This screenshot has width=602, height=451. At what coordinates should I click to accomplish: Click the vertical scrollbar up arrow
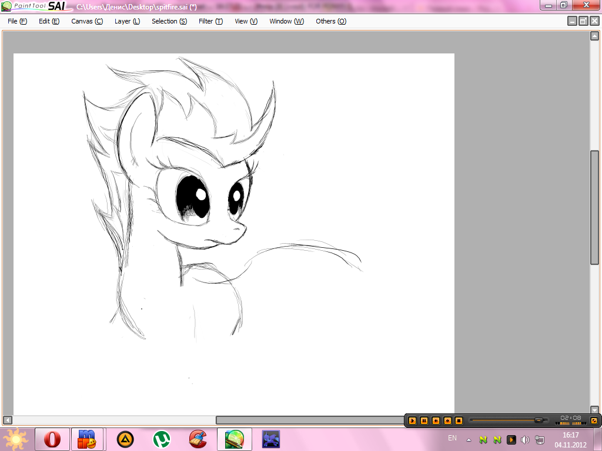point(594,36)
